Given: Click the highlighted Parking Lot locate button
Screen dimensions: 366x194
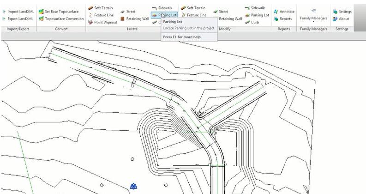Looking at the screenshot, I should click(164, 15).
